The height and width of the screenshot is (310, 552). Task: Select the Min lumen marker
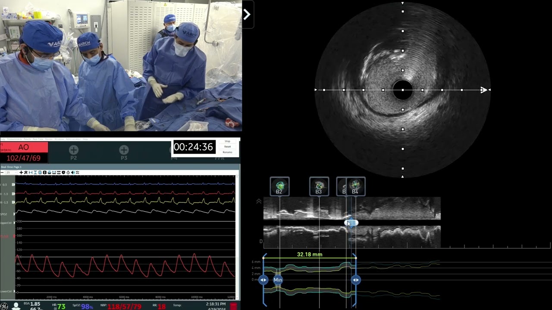coord(278,280)
